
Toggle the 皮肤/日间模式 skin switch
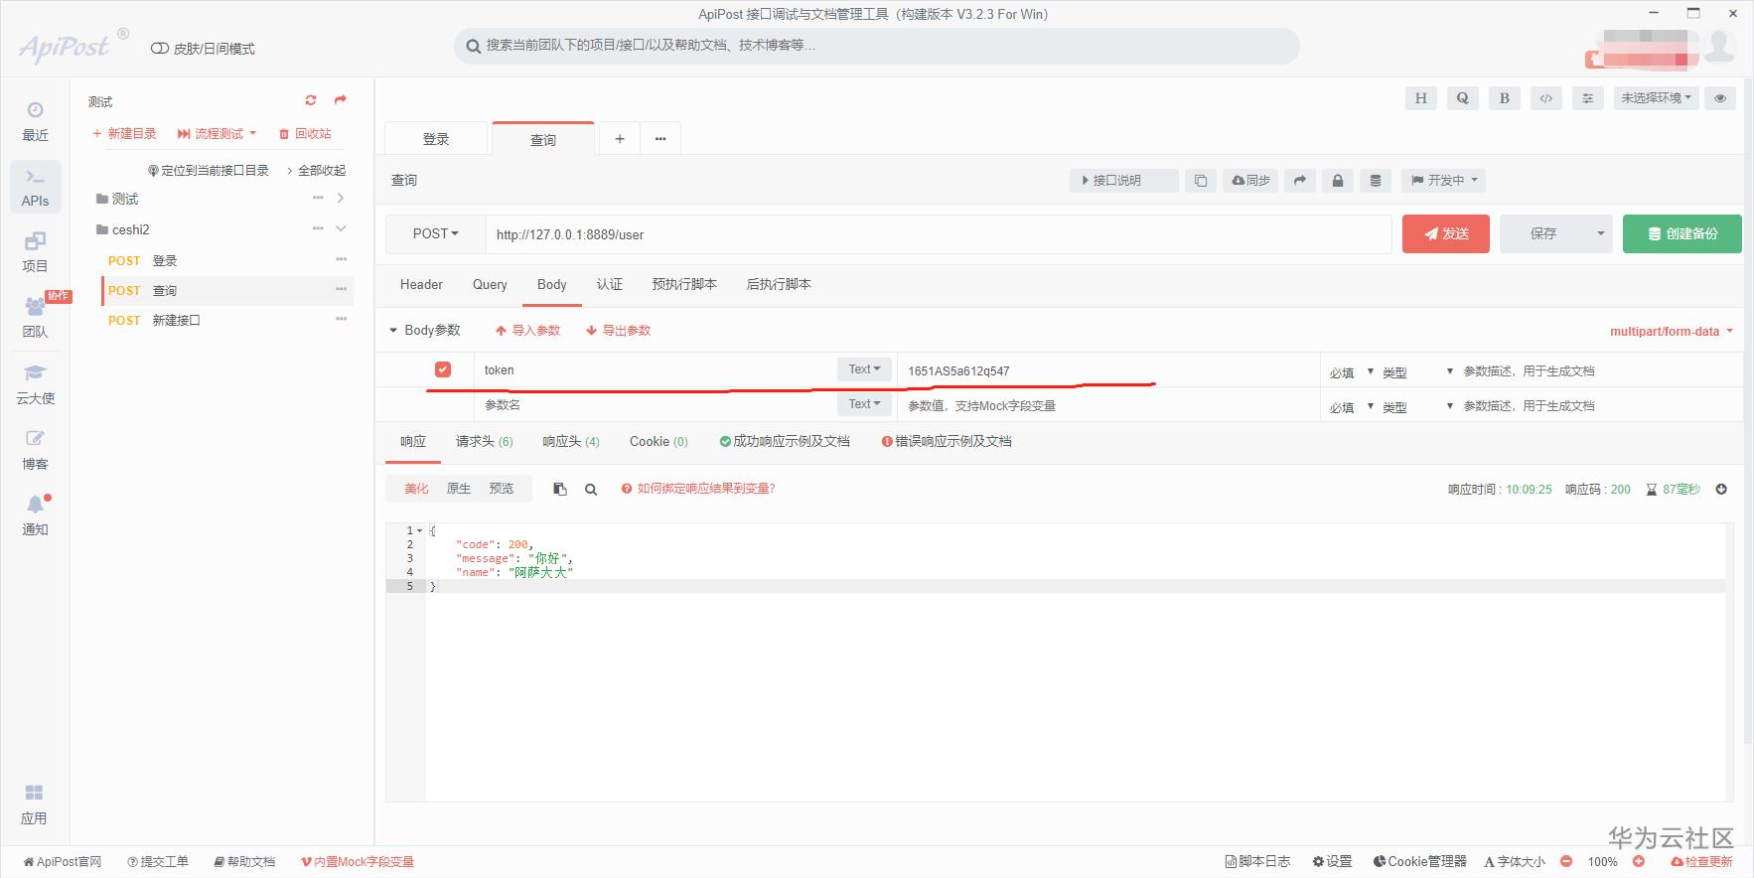(159, 49)
